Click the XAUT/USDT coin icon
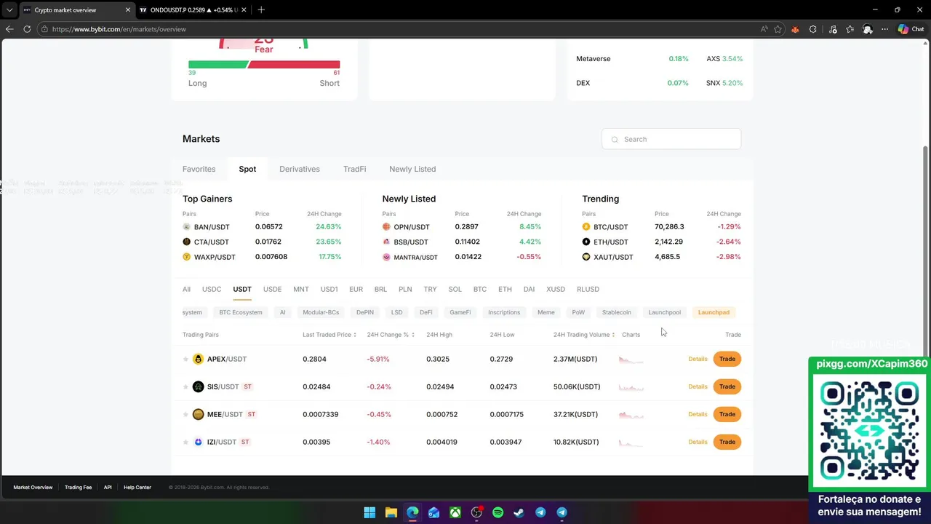Screen dimensions: 931x524 tap(586, 257)
